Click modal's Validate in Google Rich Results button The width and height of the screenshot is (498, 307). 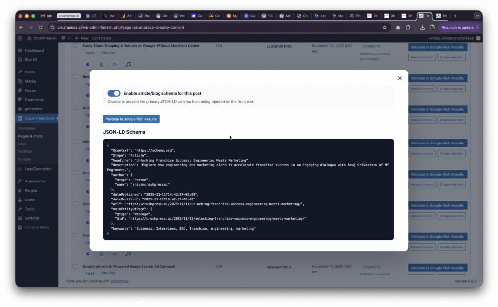[131, 119]
